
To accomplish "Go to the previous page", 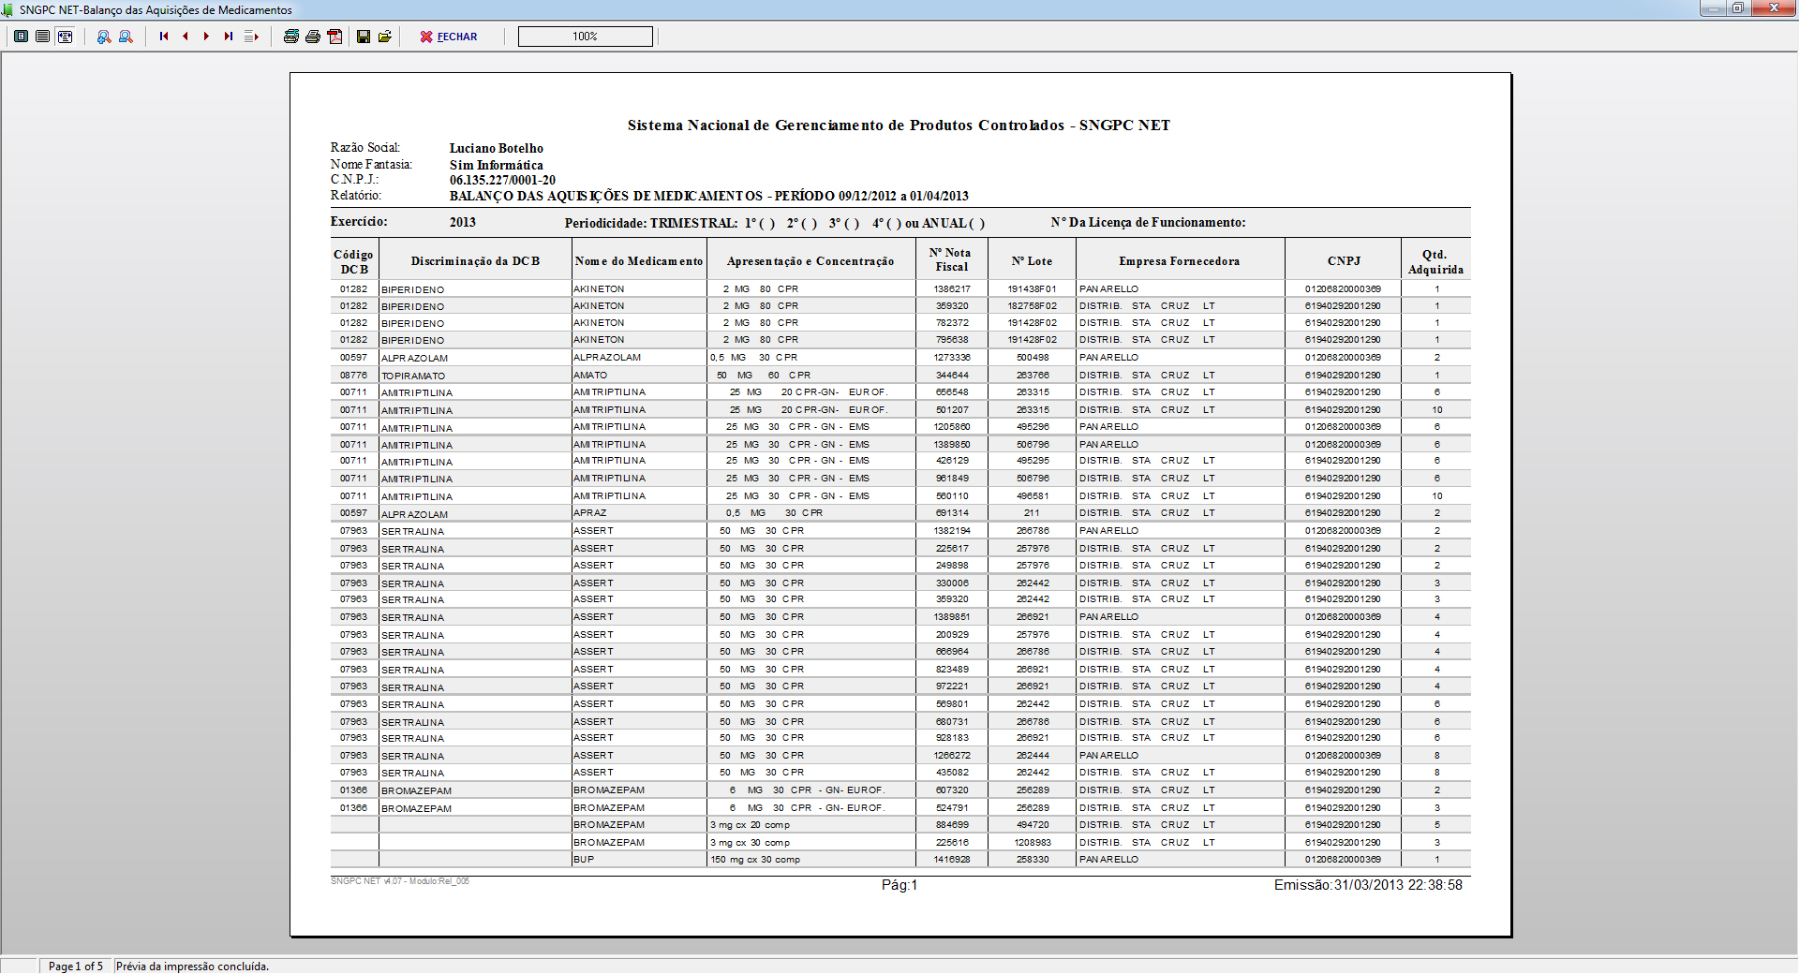I will [186, 37].
